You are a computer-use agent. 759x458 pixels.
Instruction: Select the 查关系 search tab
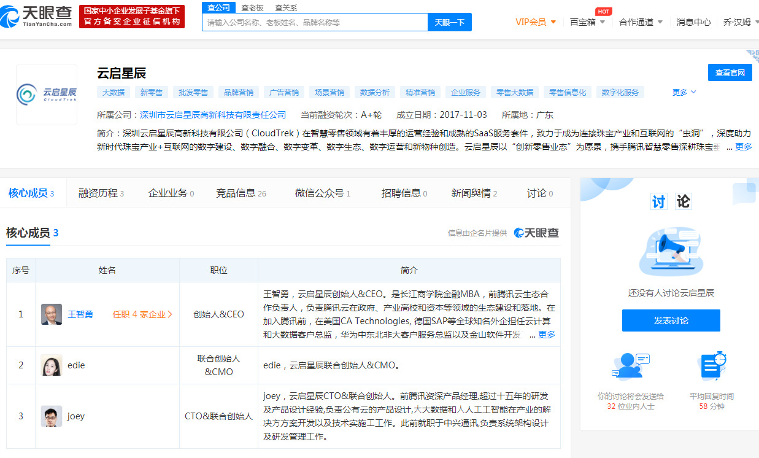[x=286, y=7]
